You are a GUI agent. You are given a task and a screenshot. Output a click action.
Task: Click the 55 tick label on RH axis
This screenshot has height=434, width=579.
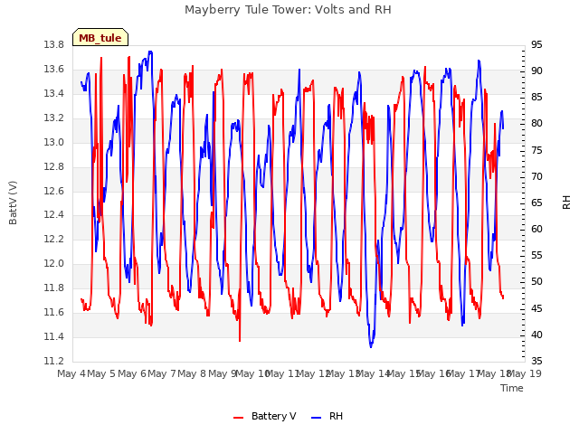point(536,255)
